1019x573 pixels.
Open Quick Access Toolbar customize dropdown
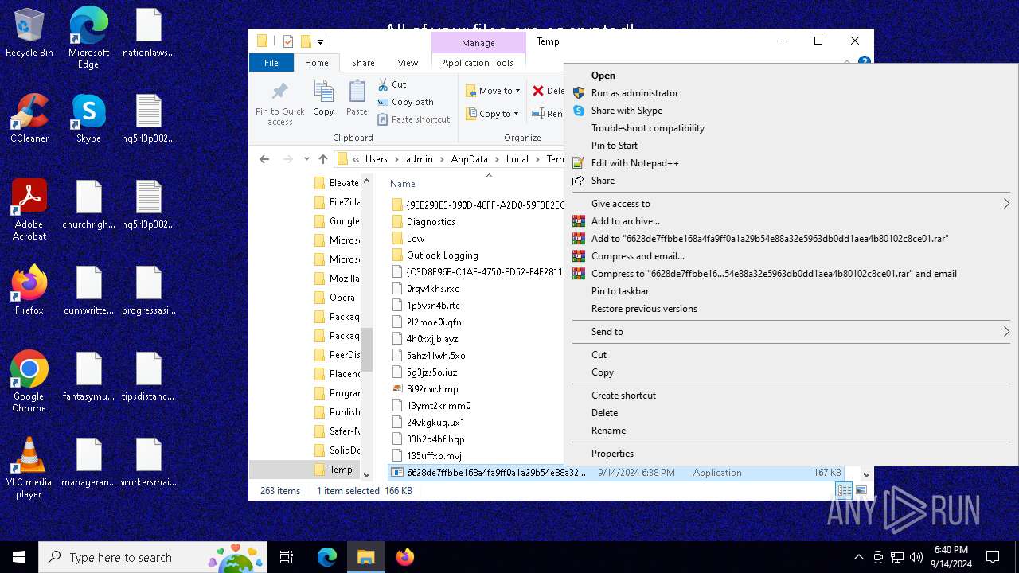(x=321, y=41)
